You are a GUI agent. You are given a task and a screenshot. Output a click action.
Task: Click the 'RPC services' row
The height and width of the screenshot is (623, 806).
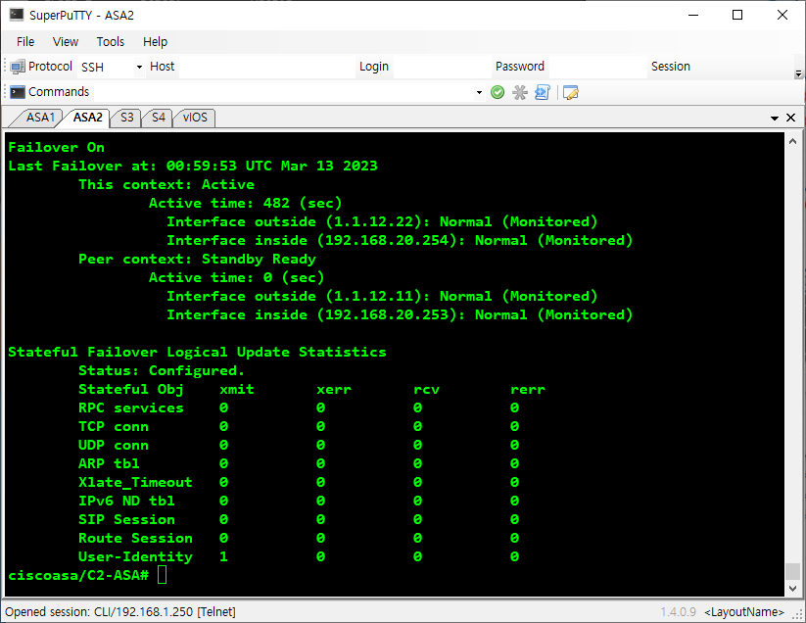[299, 408]
